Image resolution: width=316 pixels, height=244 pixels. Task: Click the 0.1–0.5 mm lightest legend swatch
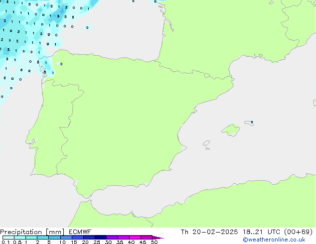click(8, 238)
